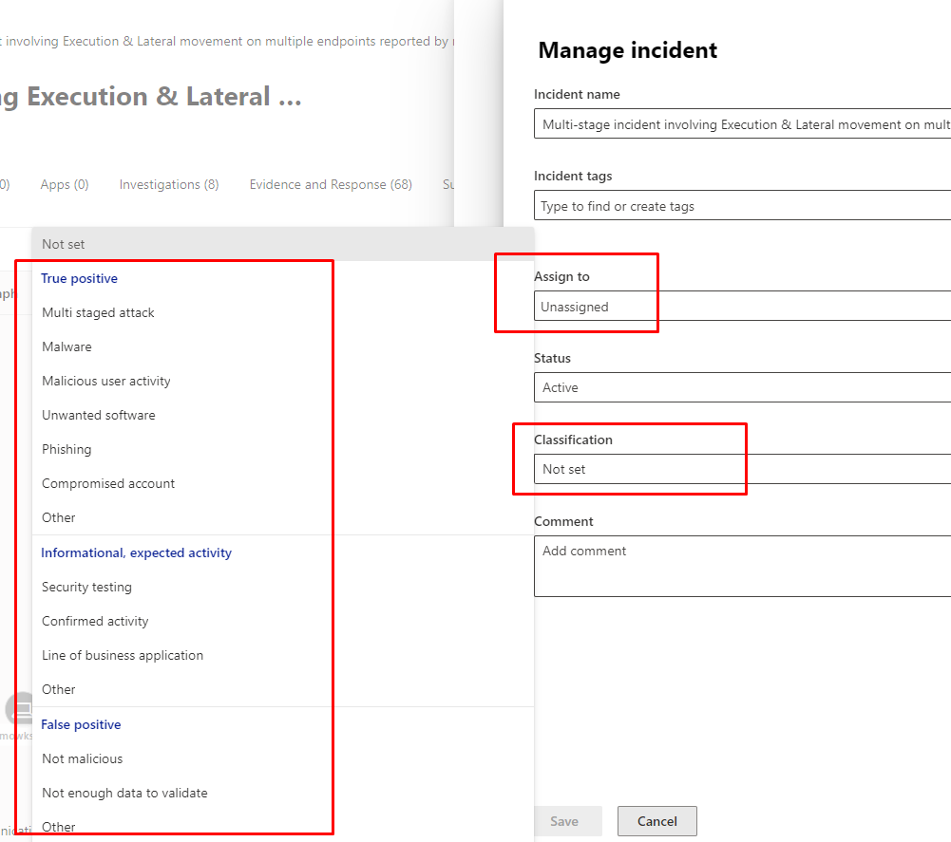The height and width of the screenshot is (842, 951).
Task: Pick Compromised account from the list
Action: click(x=108, y=483)
